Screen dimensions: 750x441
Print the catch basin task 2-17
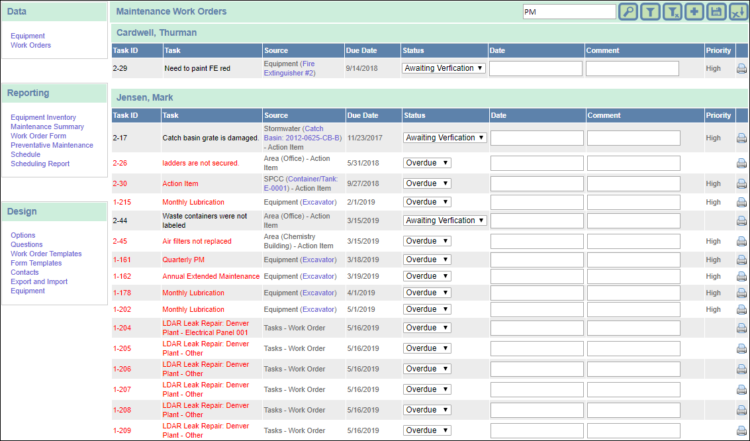[741, 137]
